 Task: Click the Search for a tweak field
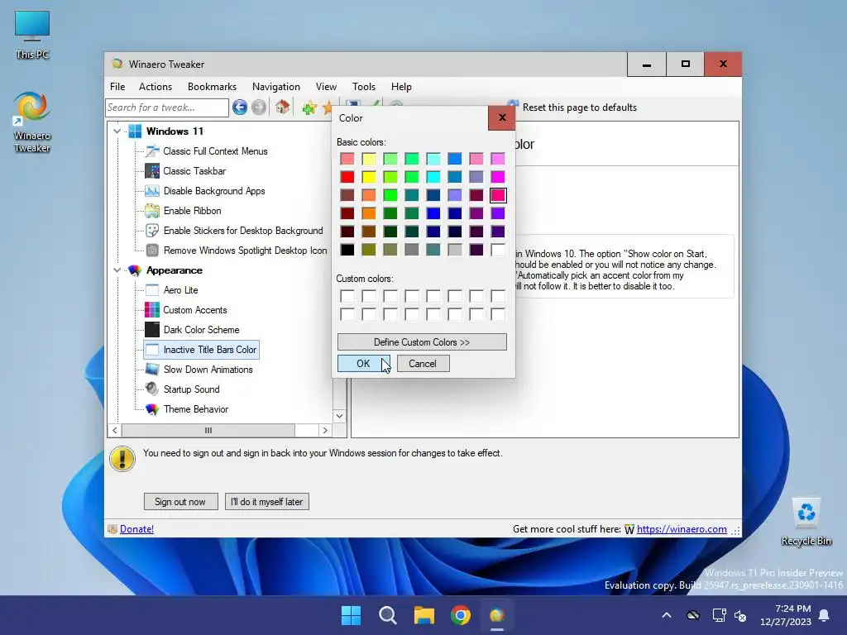pyautogui.click(x=167, y=107)
